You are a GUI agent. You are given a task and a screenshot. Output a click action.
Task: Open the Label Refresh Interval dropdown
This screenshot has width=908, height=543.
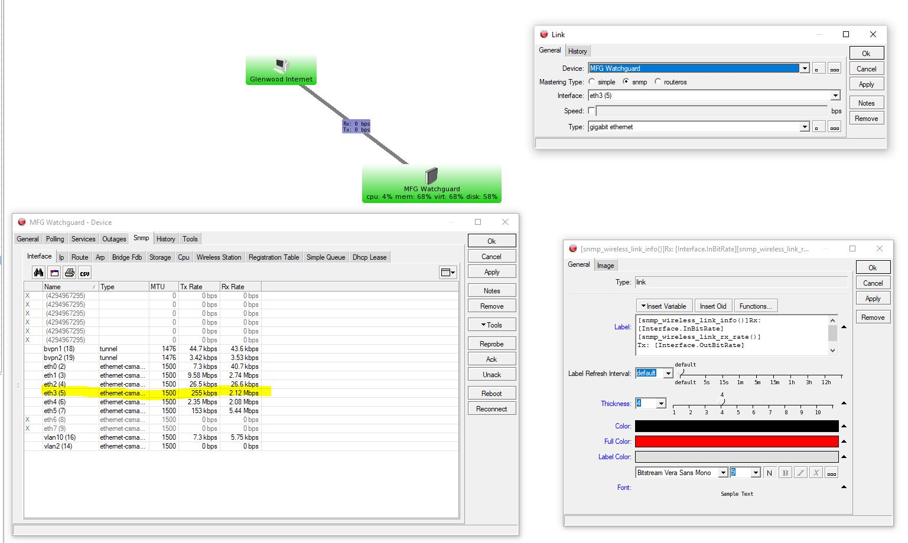pos(668,373)
